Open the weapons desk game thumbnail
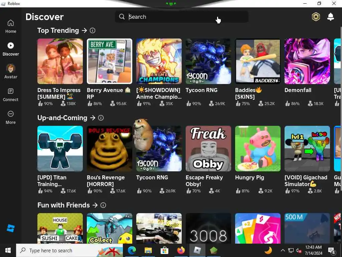 click(159, 228)
